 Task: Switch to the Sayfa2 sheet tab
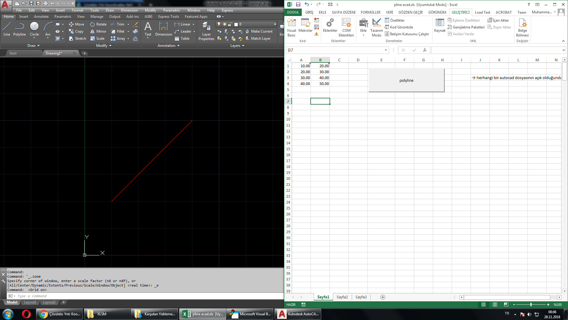342,297
